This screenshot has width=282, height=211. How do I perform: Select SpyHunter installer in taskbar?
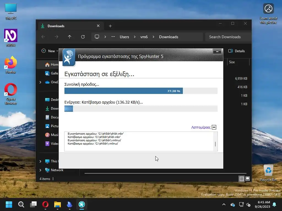(82, 204)
